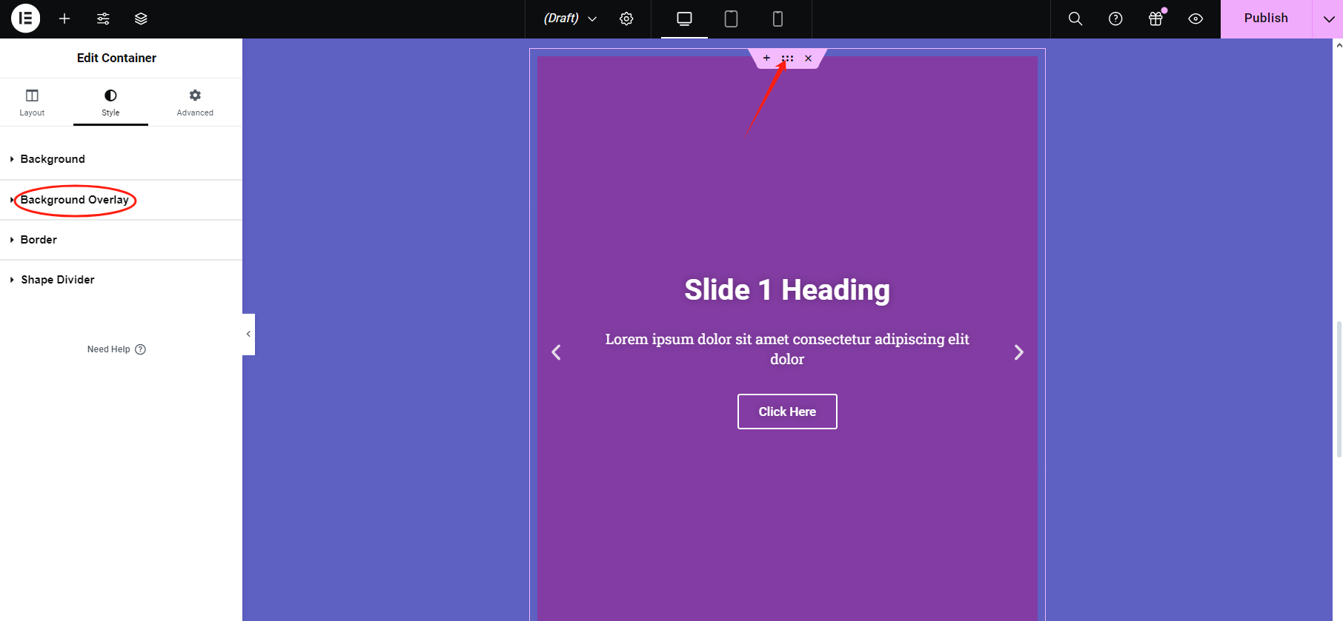Go to next slide arrow
The width and height of the screenshot is (1343, 621).
point(1018,352)
